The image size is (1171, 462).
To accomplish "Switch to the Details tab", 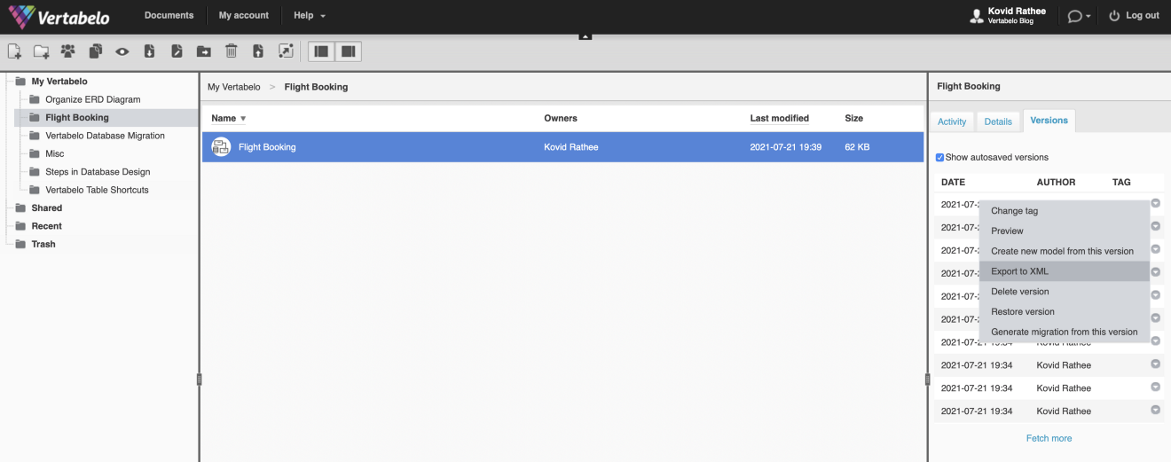I will [x=998, y=121].
